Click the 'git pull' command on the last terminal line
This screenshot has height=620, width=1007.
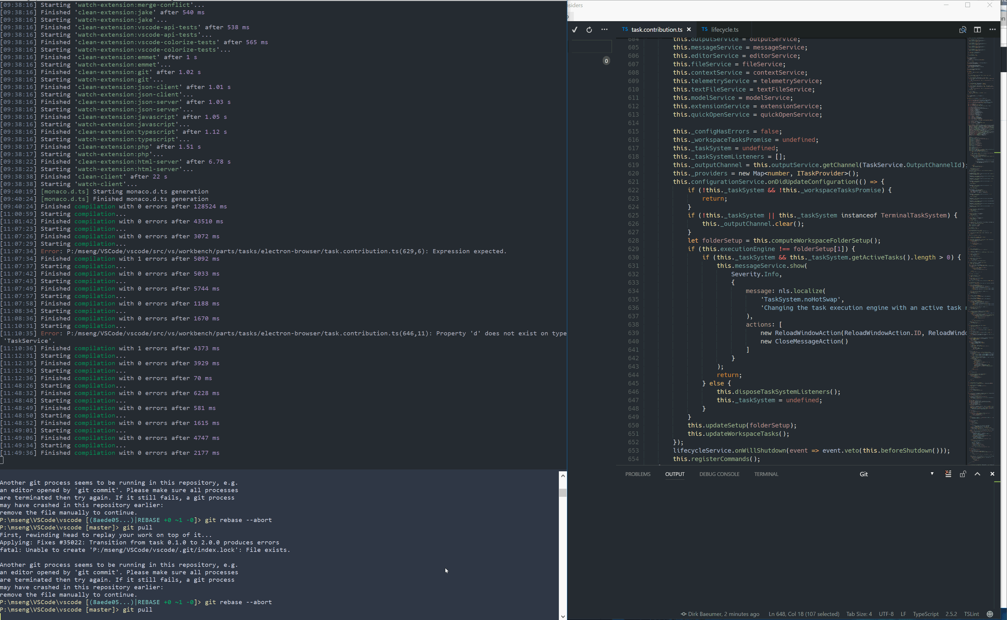pyautogui.click(x=137, y=609)
